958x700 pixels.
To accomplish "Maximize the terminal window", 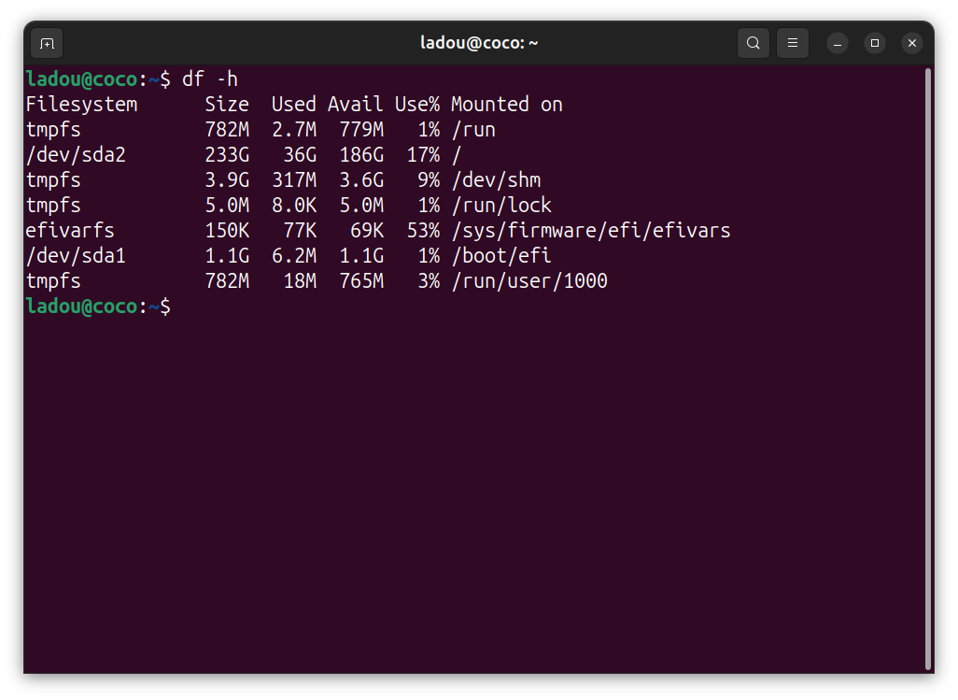I will click(875, 43).
